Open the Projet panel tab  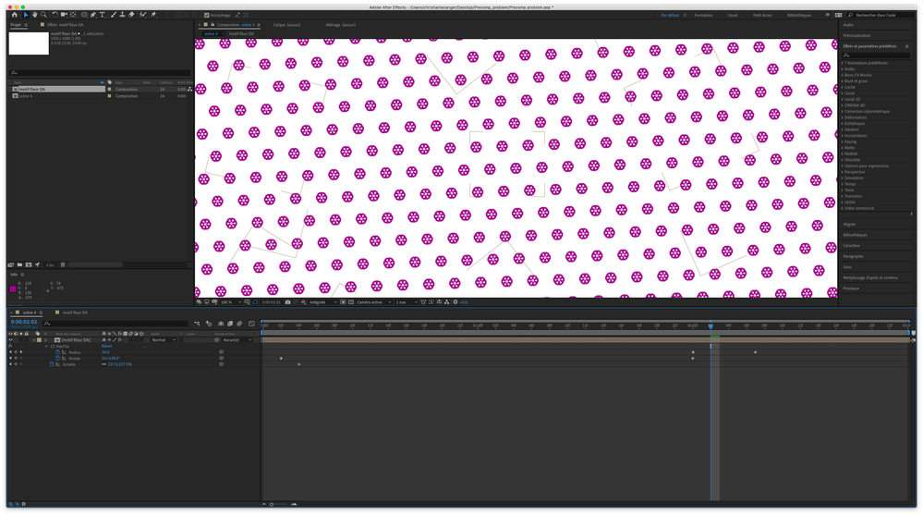pos(16,25)
